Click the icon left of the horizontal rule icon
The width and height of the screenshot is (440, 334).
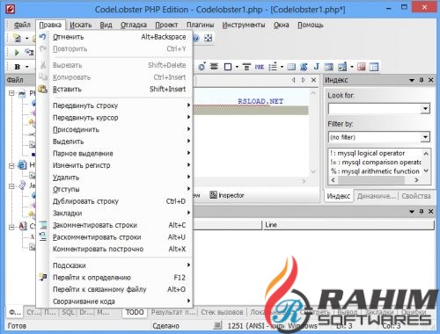tap(202, 67)
